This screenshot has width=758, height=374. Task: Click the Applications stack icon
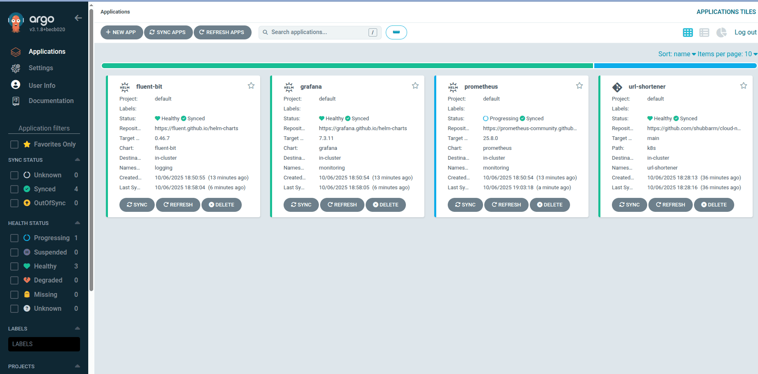(x=16, y=52)
